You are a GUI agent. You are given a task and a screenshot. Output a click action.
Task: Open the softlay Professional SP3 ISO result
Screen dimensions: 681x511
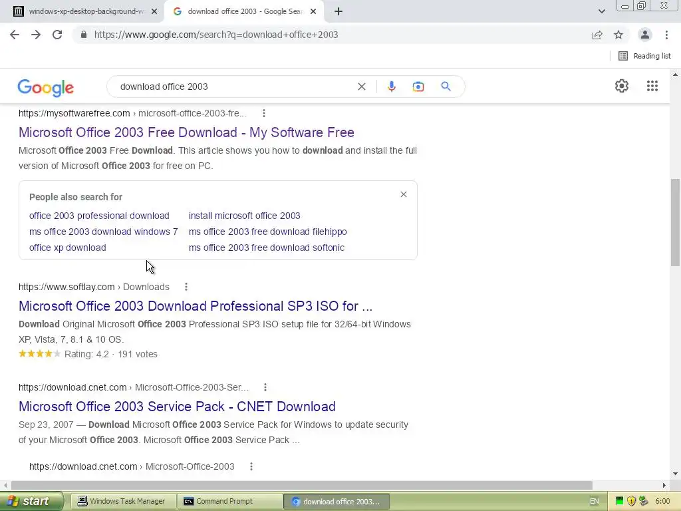pos(196,306)
